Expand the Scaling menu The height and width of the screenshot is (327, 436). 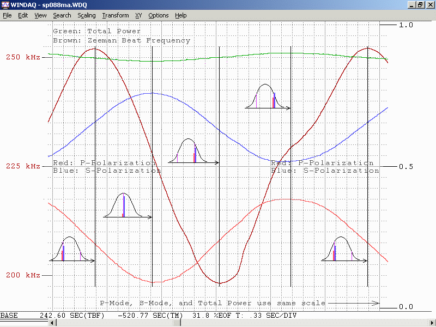87,15
